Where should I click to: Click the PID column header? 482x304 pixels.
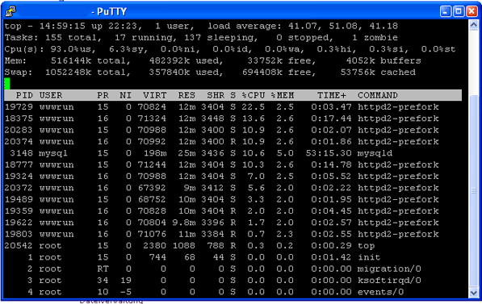(x=24, y=95)
